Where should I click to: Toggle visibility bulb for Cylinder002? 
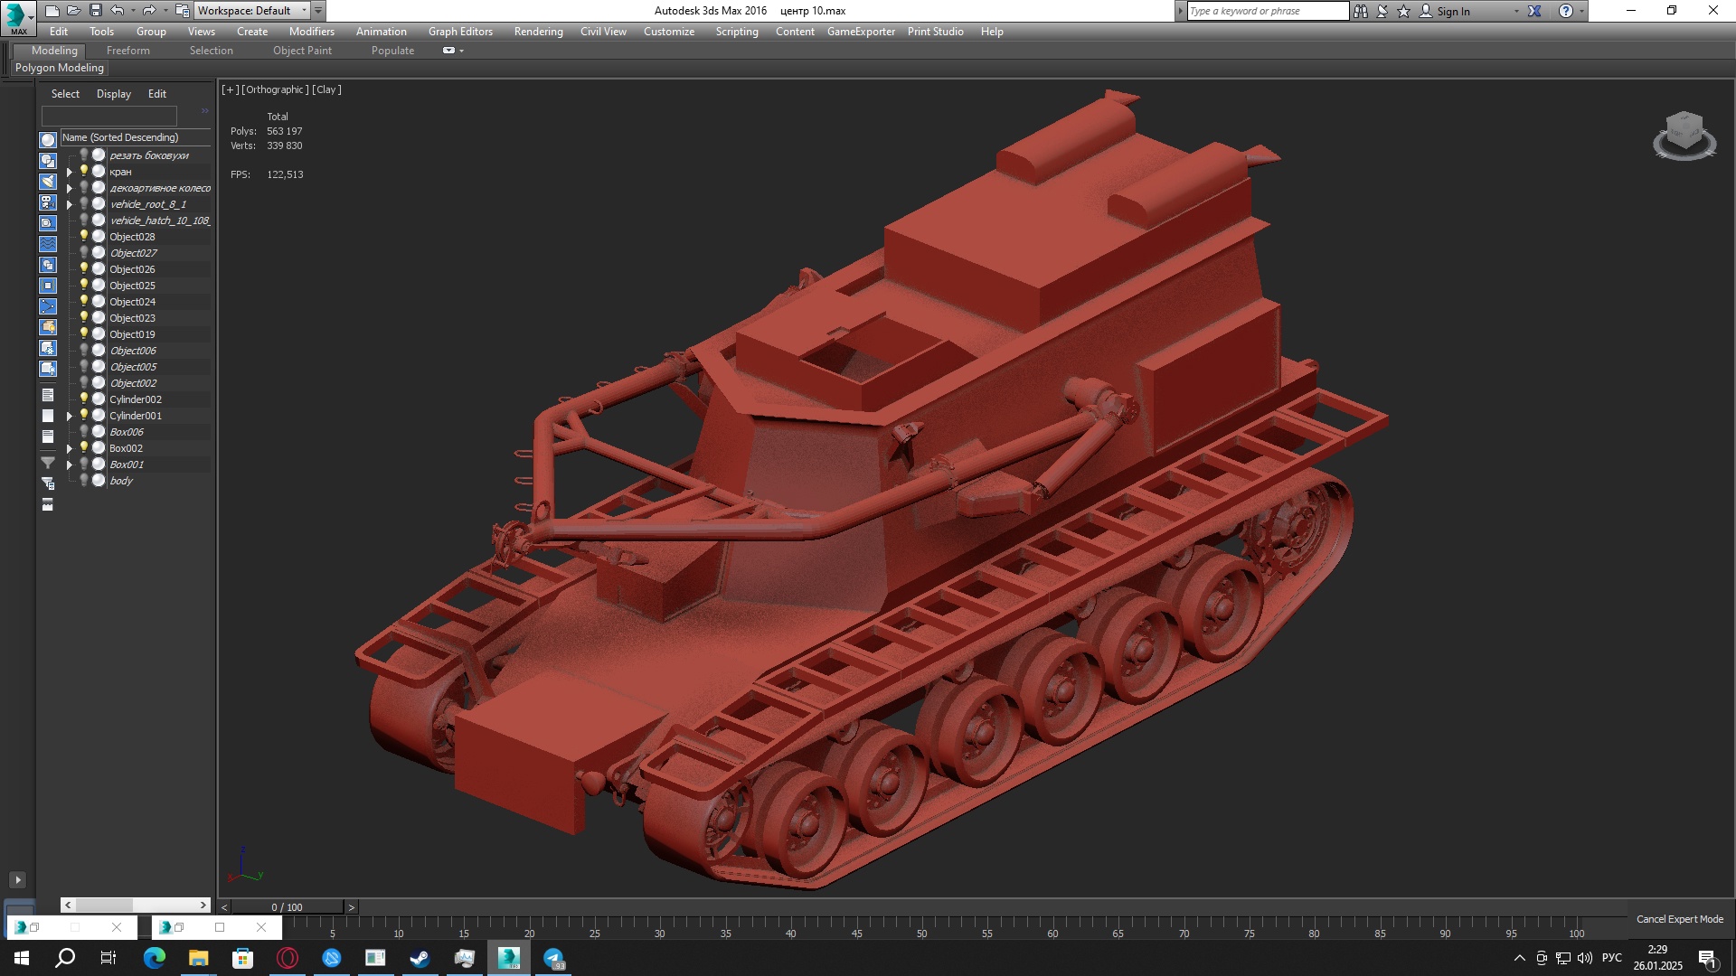(x=84, y=399)
